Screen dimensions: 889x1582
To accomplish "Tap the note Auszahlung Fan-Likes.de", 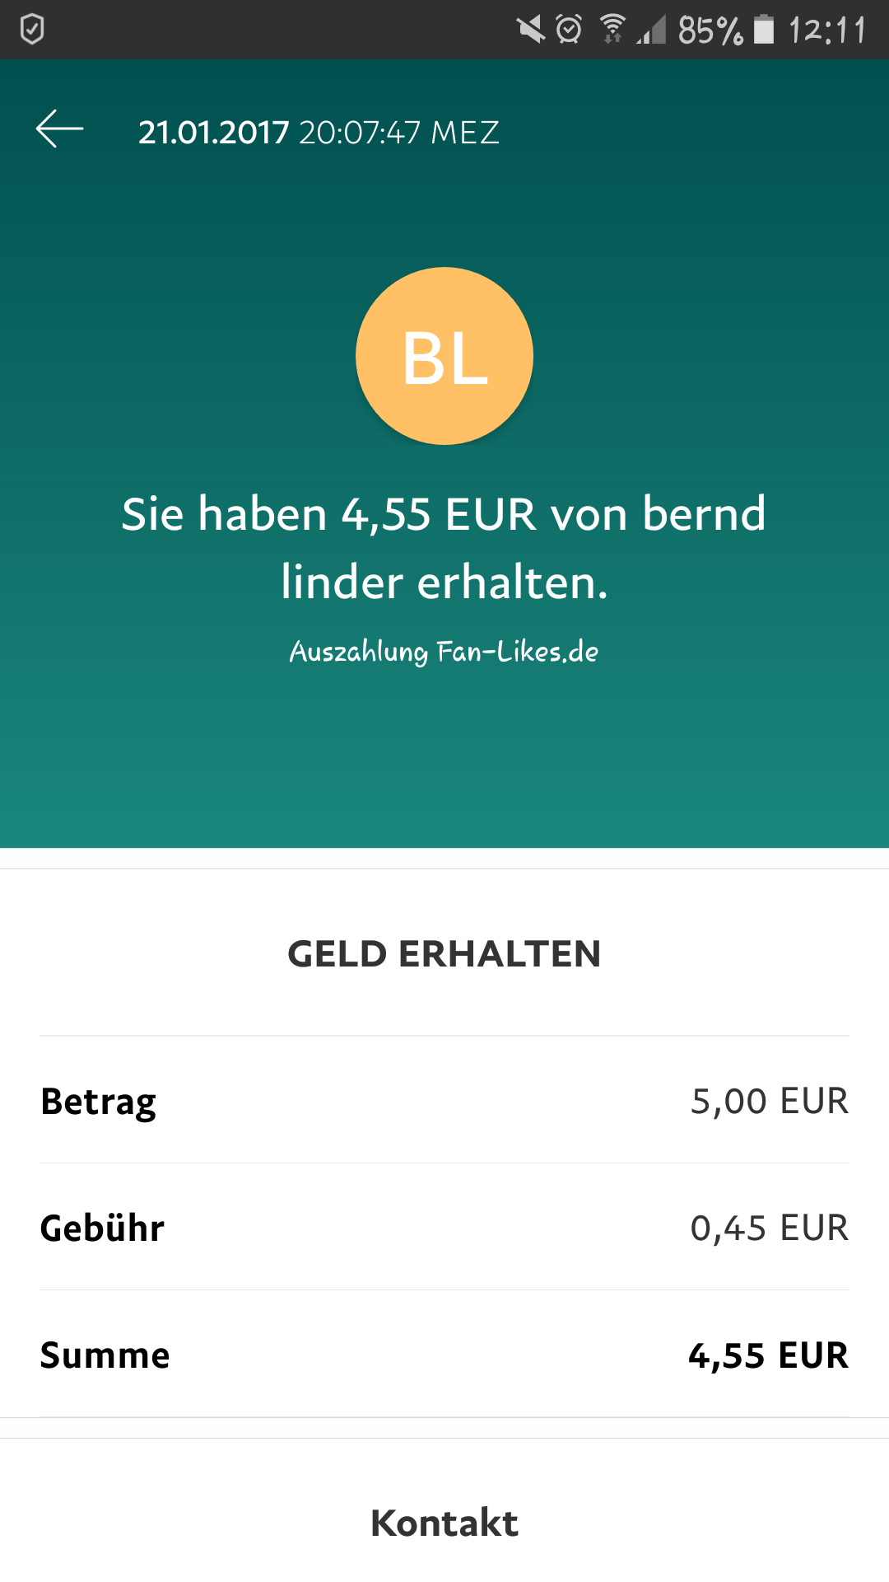I will pos(444,652).
